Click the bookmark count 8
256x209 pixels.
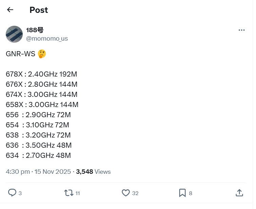coord(191,193)
